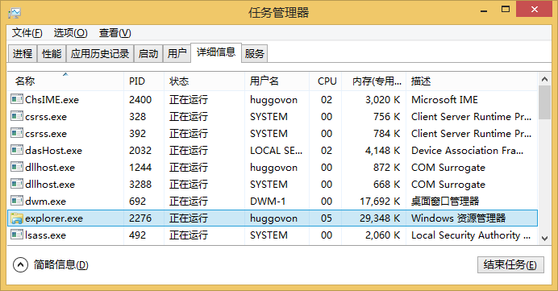Screen dimensions: 558x291
Task: Switch to the 性能 tab
Action: 52,54
